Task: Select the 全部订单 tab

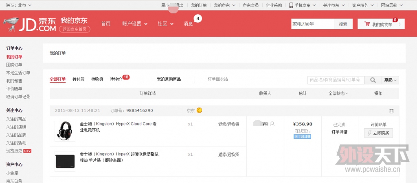Action: [x=57, y=79]
